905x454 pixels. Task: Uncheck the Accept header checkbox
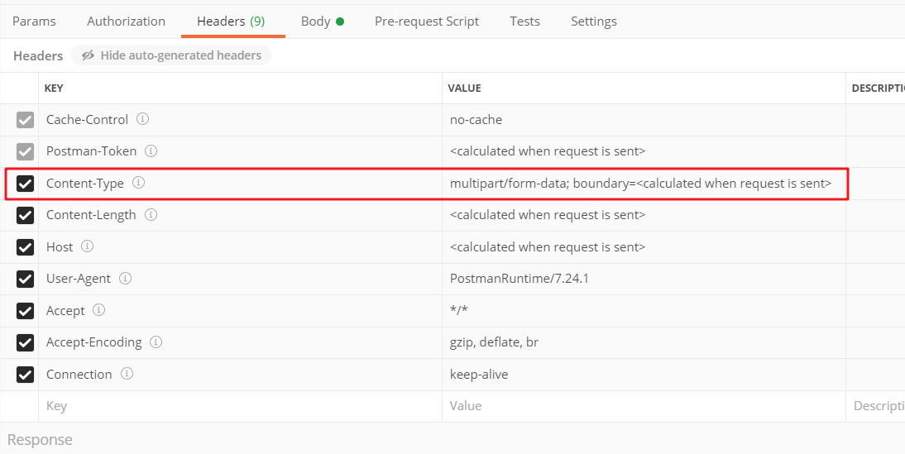click(x=25, y=311)
